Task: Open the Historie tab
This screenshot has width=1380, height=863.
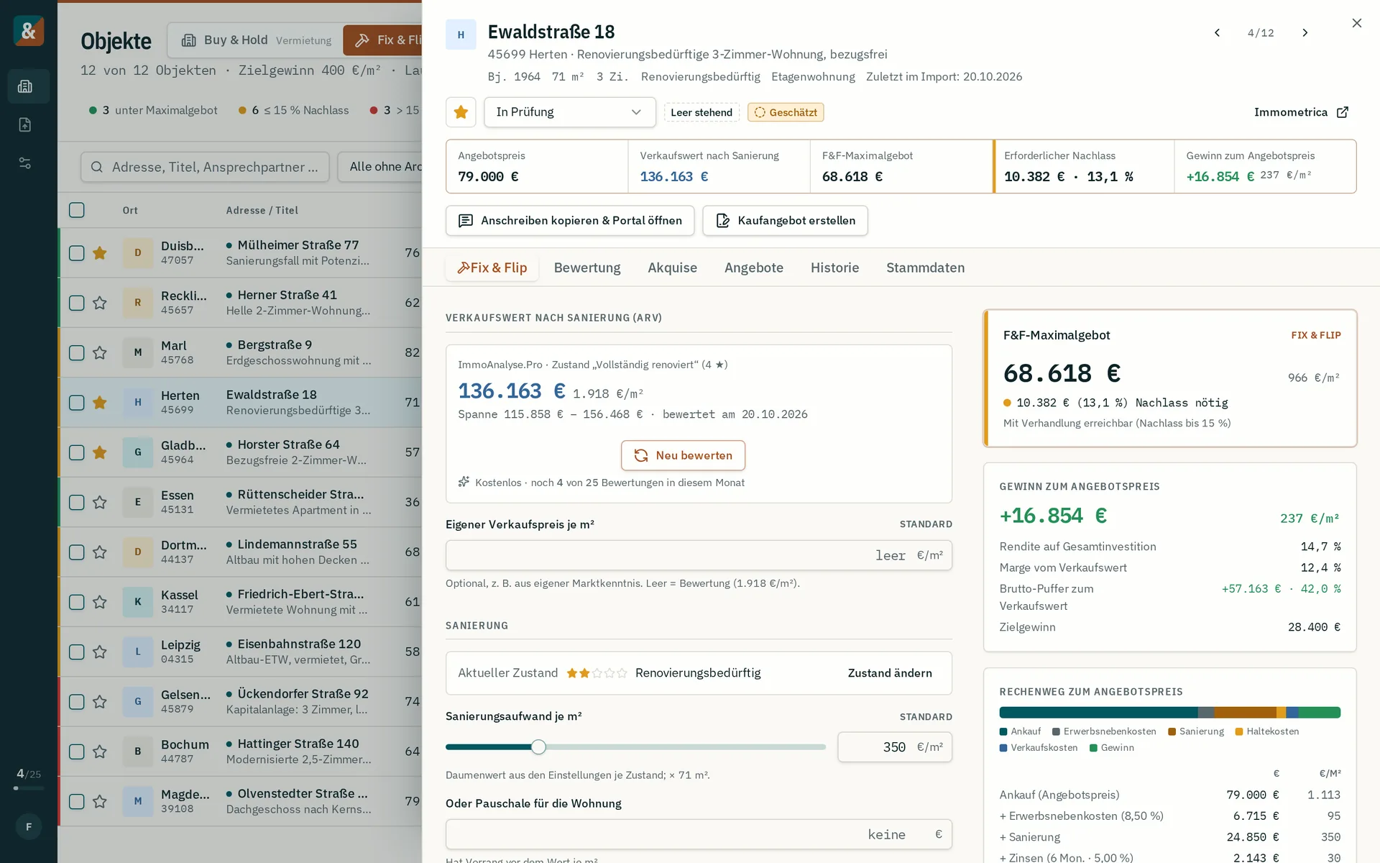Action: (834, 268)
